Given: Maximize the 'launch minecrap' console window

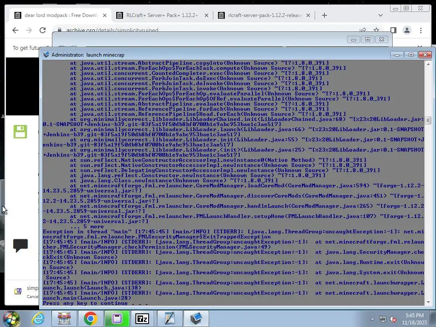Looking at the screenshot, I should click(x=411, y=55).
